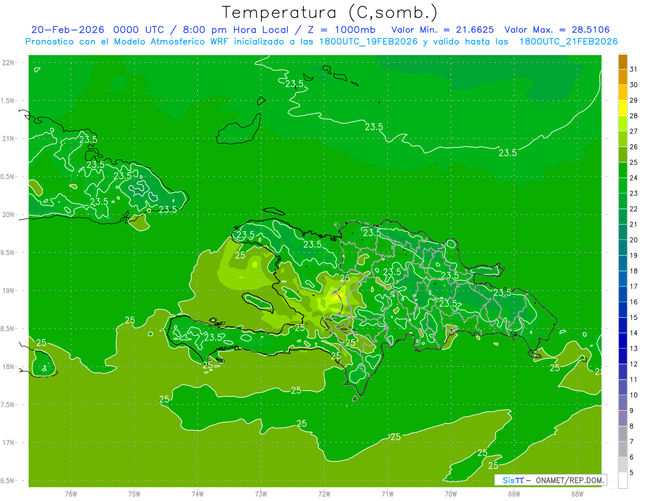Click the legend value '10'
This screenshot has width=648, height=501.
point(634,395)
